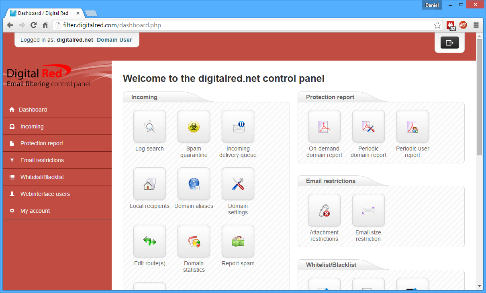Open Periodic domain report icon
Screen dimensions: 486x293
[368, 126]
